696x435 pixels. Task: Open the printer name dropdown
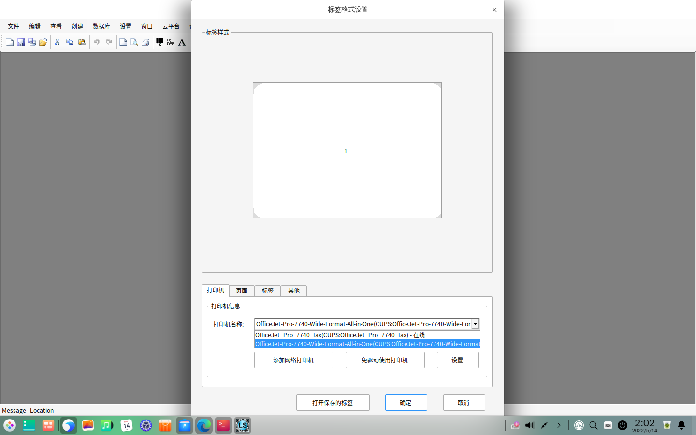475,324
